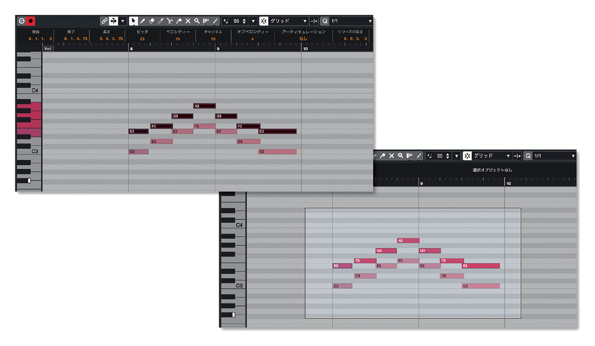Select the comb-shaped tool in lower window

tap(409, 155)
